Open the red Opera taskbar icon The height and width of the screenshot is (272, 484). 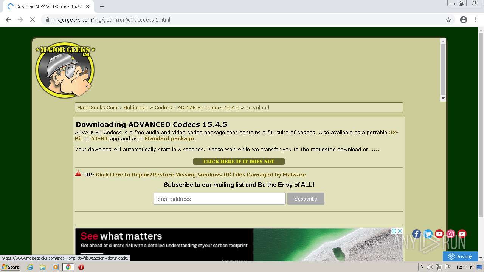pyautogui.click(x=81, y=267)
